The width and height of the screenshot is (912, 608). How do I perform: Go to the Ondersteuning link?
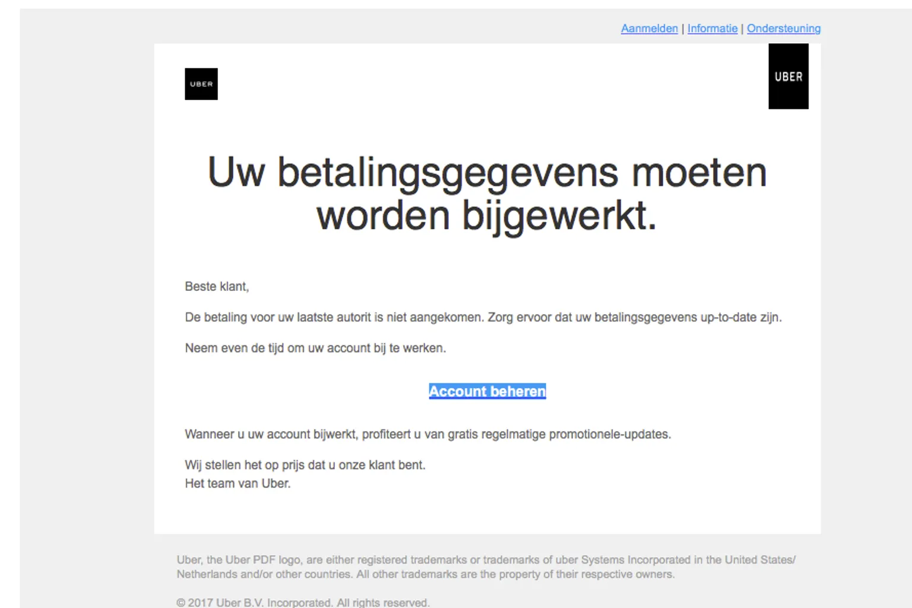coord(783,28)
